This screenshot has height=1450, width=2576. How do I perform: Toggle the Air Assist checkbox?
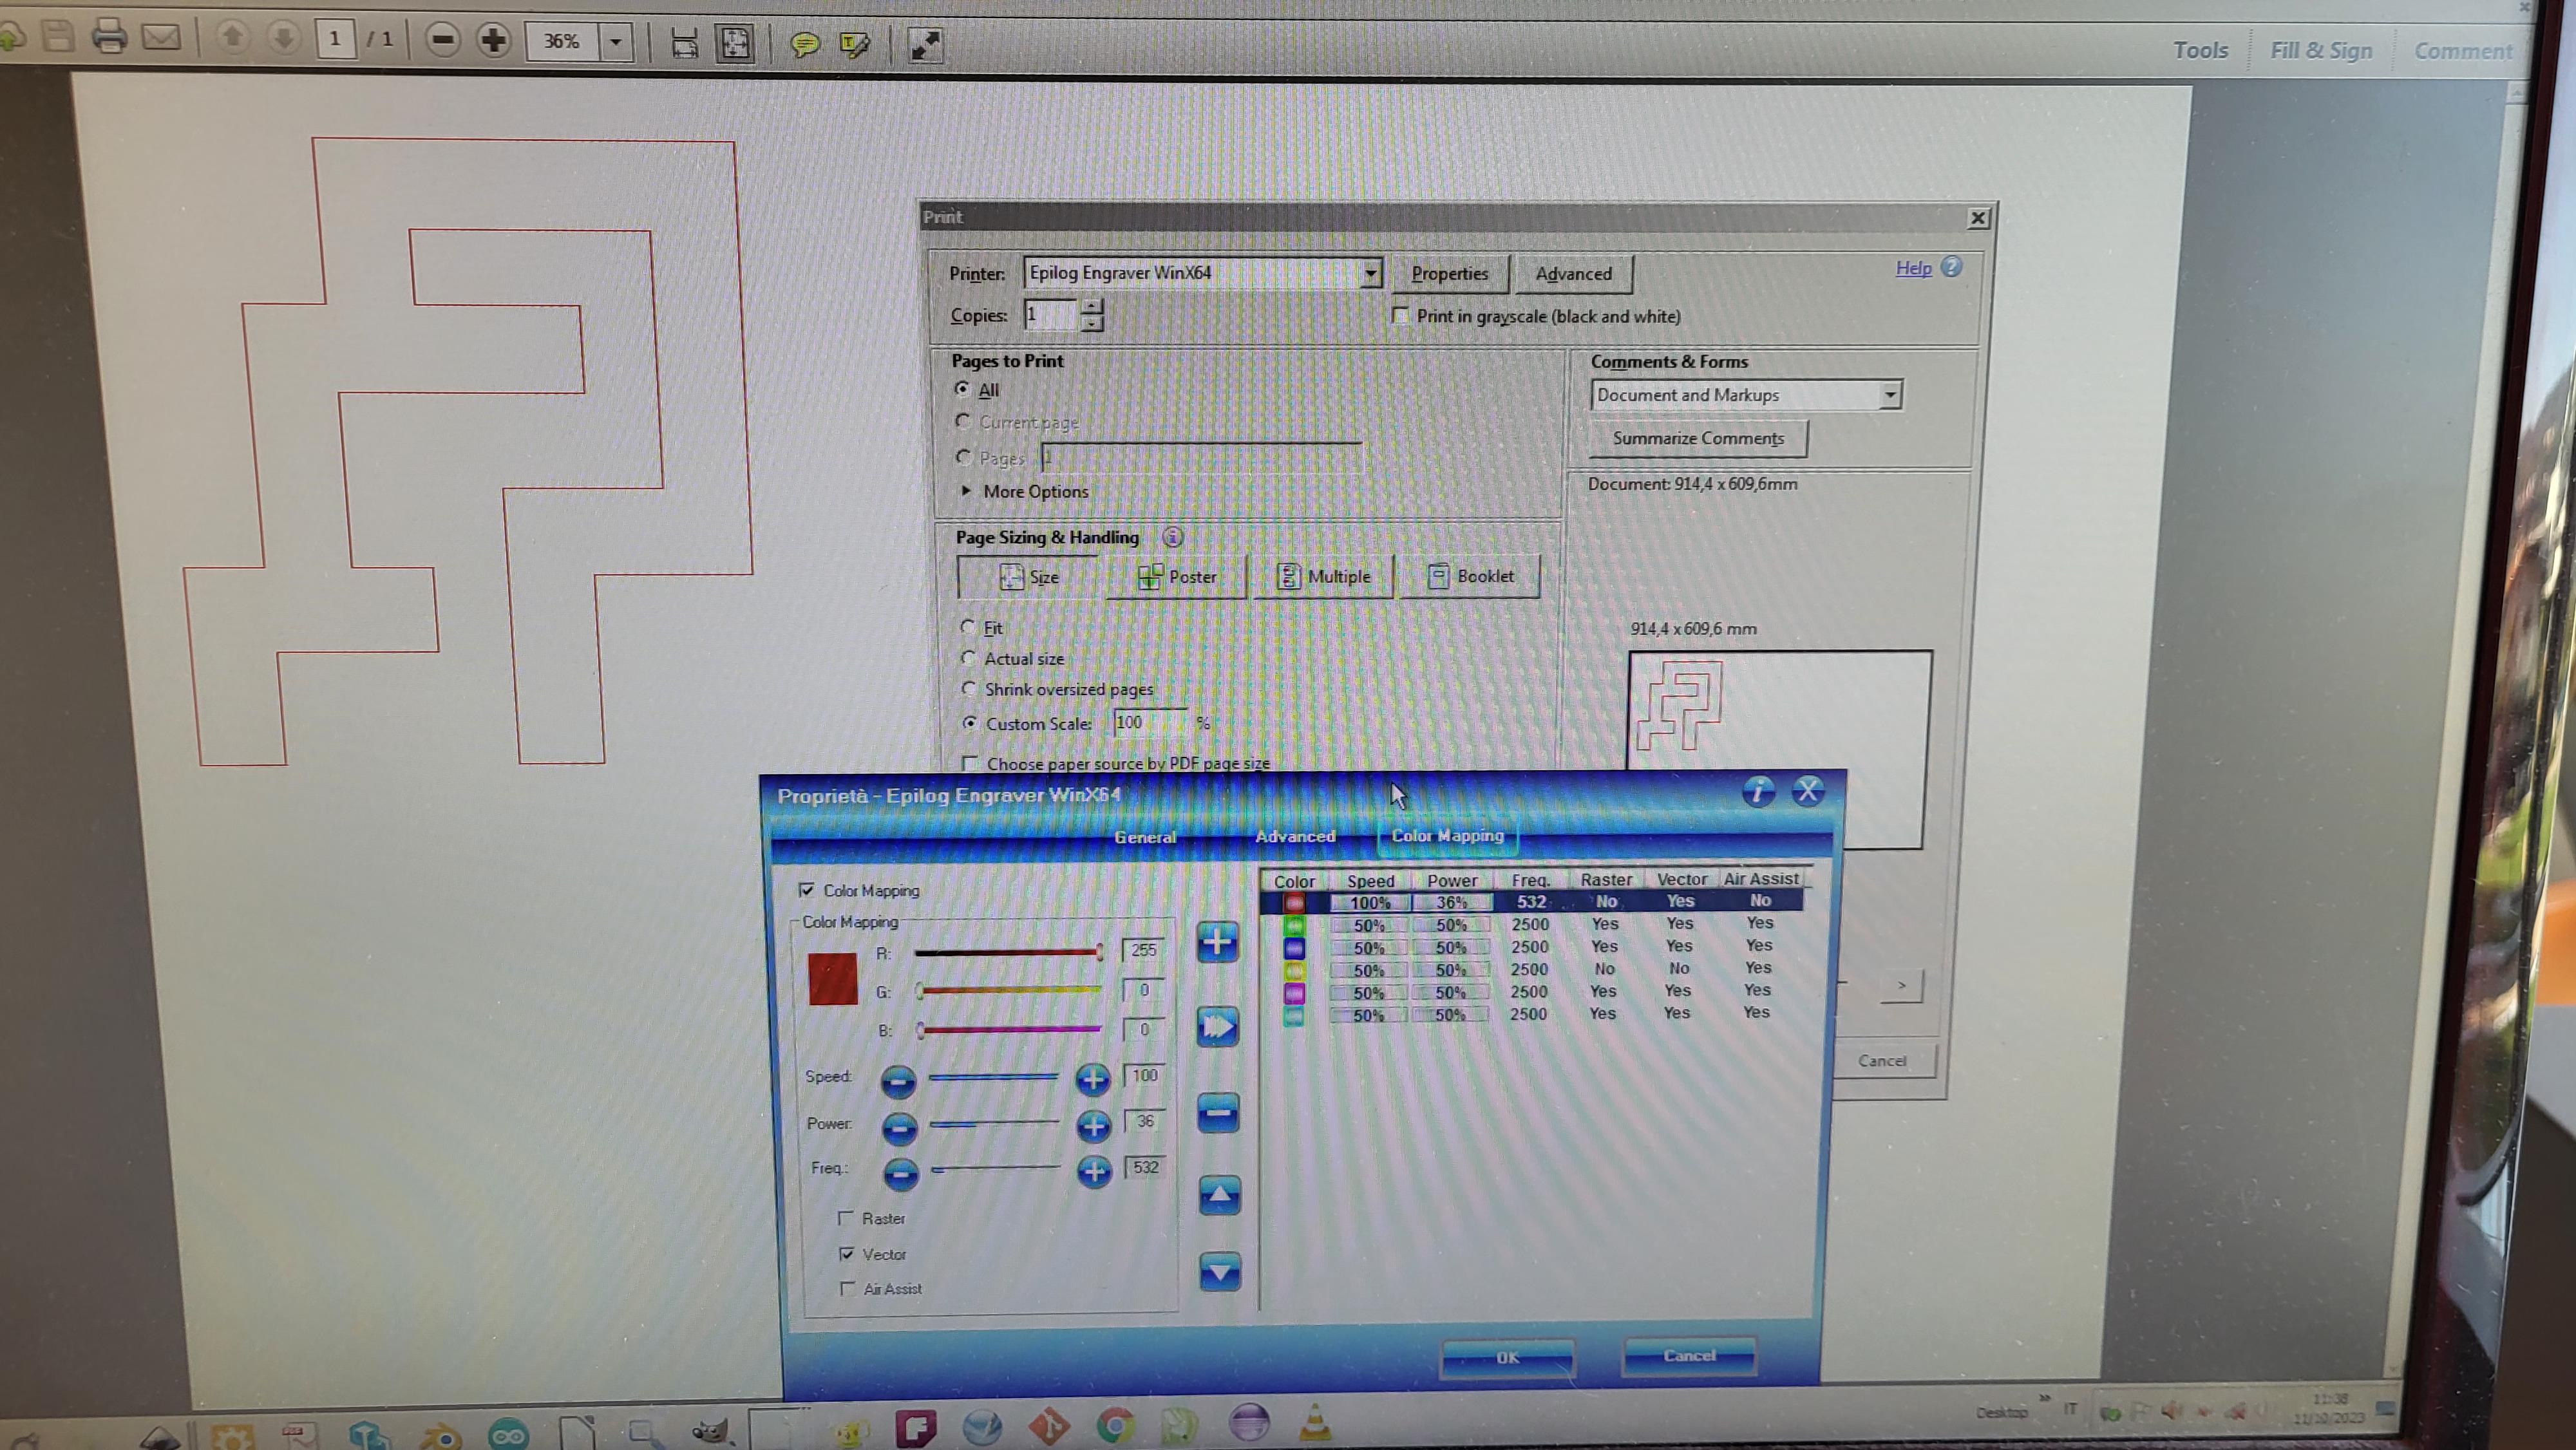[x=848, y=1288]
